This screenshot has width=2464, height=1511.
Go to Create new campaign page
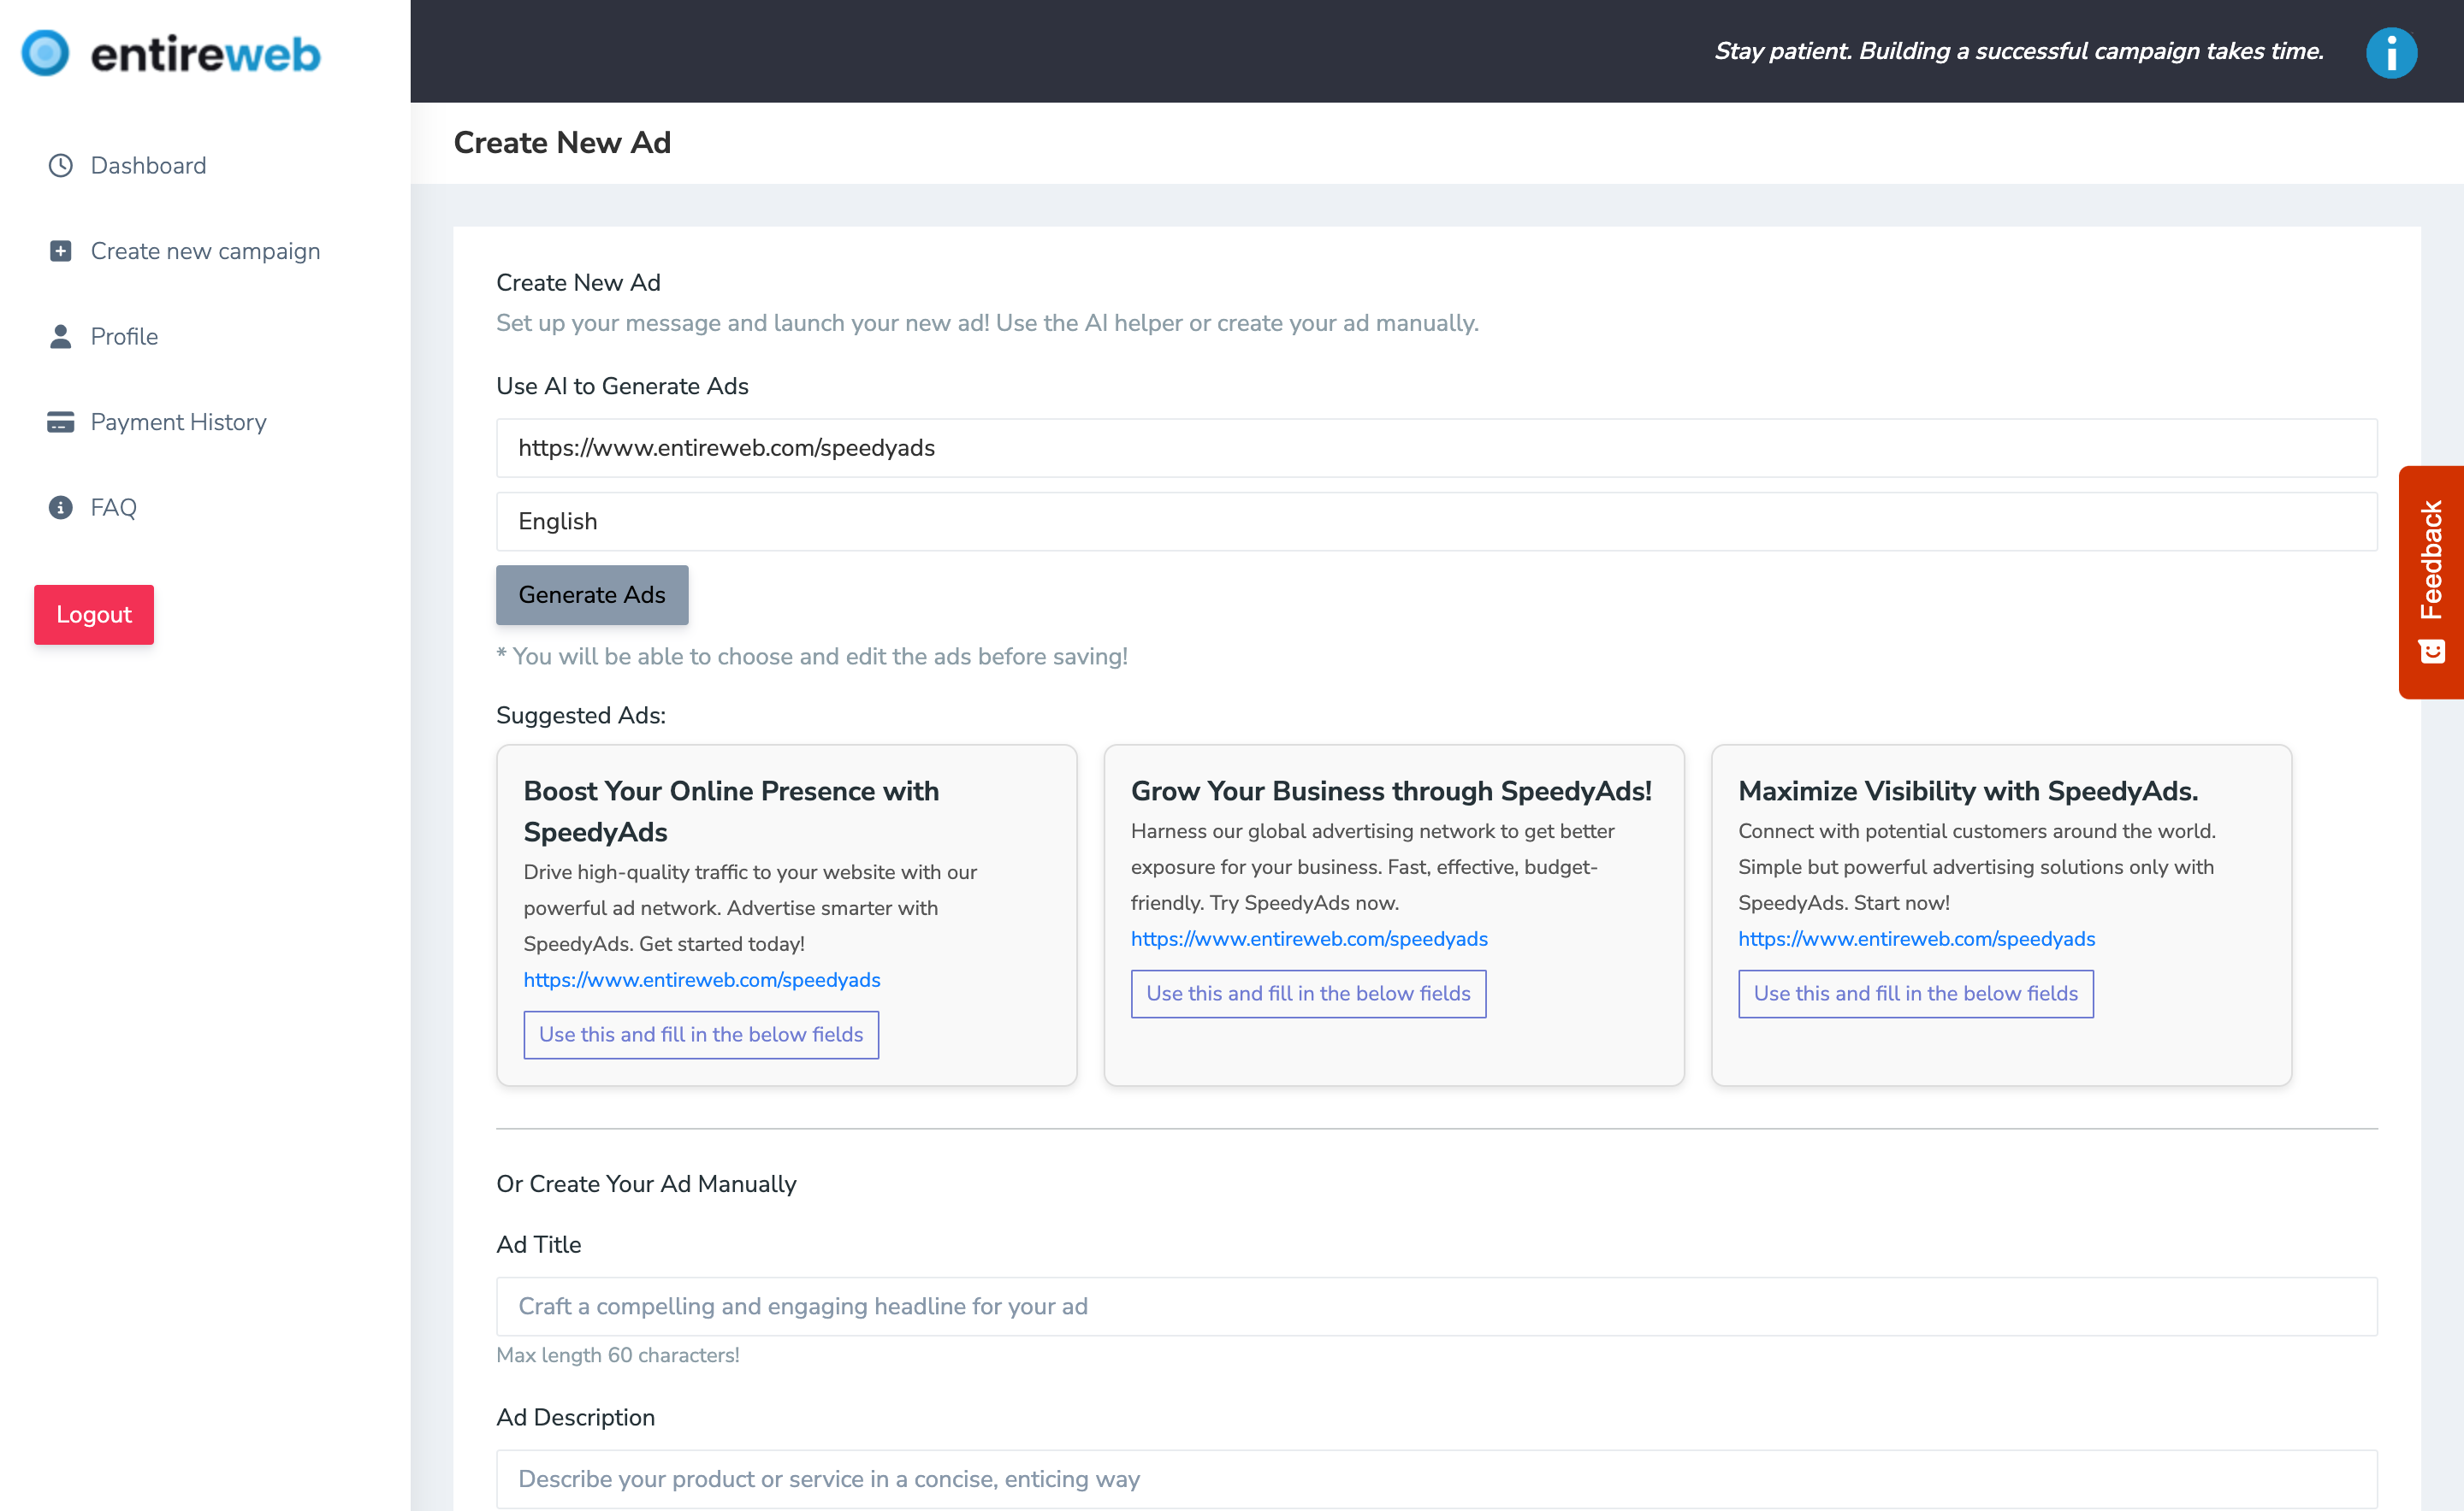(205, 251)
